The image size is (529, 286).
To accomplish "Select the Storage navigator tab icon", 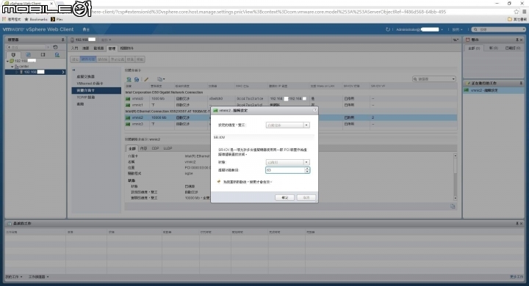I will coord(43,54).
